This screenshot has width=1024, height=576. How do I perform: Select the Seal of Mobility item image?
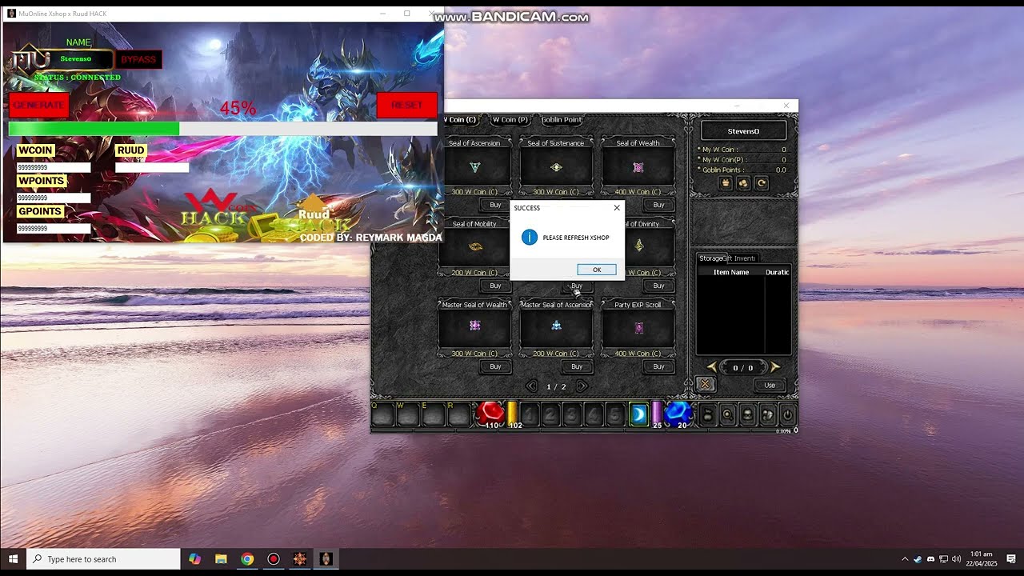click(x=474, y=247)
